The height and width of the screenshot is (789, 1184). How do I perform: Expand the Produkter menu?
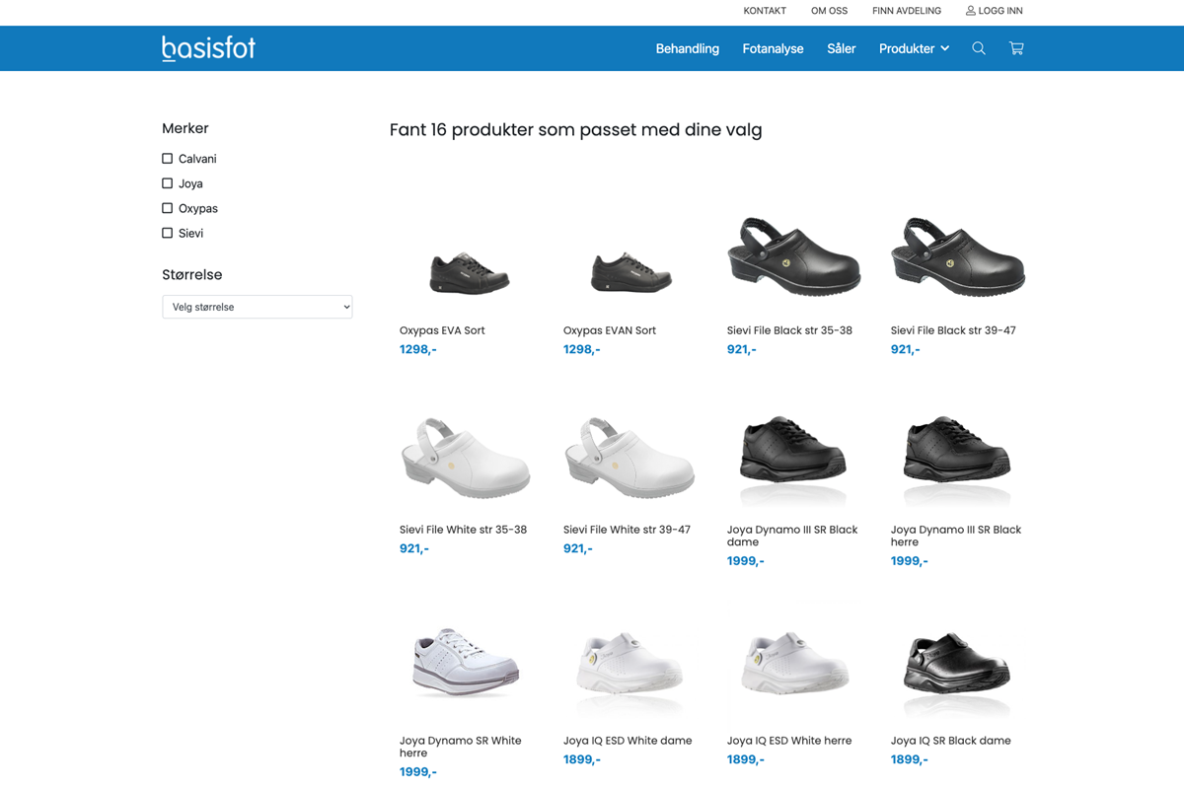point(914,48)
